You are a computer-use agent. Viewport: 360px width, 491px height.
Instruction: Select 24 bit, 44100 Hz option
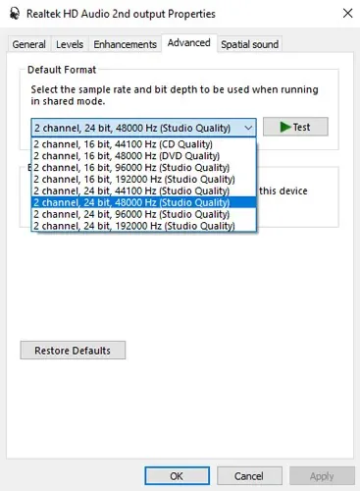[143, 191]
